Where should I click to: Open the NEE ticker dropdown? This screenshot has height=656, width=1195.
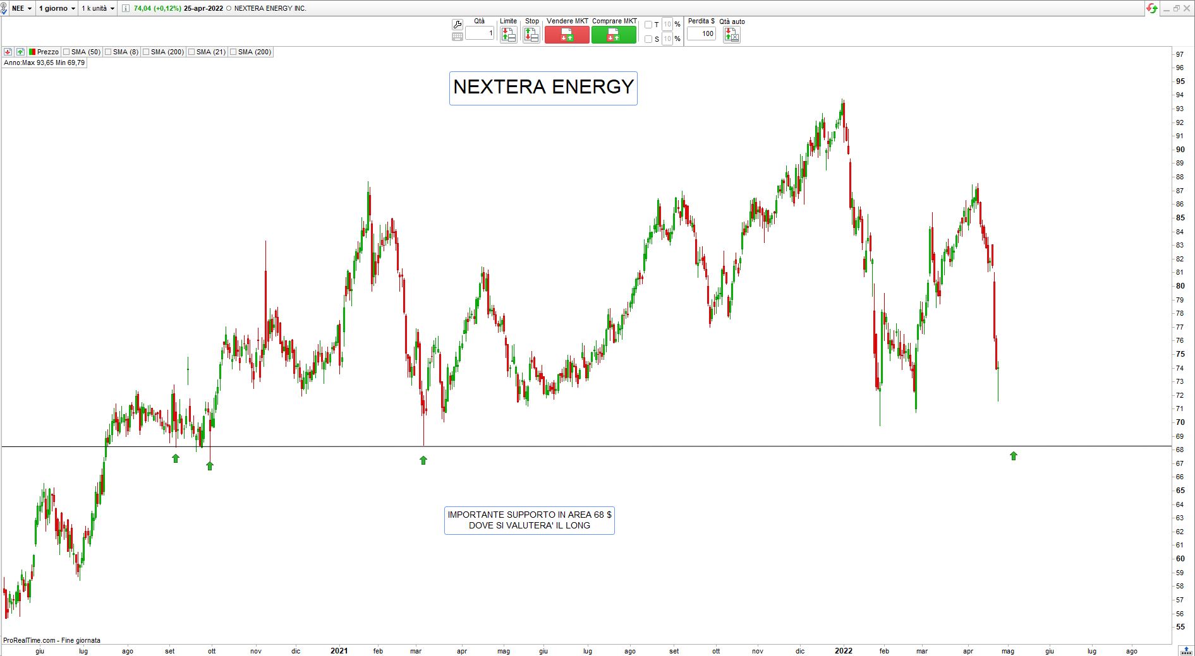pos(21,8)
